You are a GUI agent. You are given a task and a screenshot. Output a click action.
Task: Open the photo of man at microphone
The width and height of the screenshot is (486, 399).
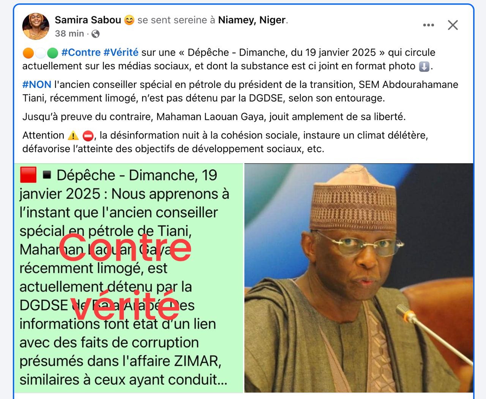pos(359,278)
